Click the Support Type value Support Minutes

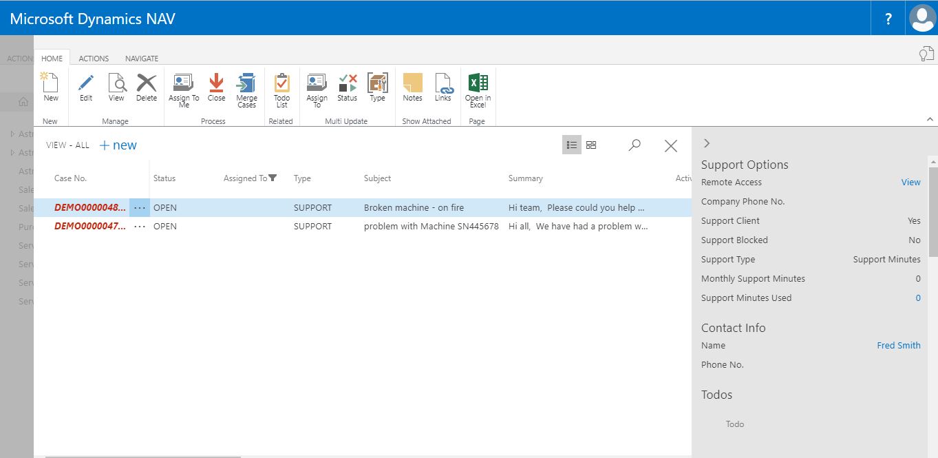886,260
